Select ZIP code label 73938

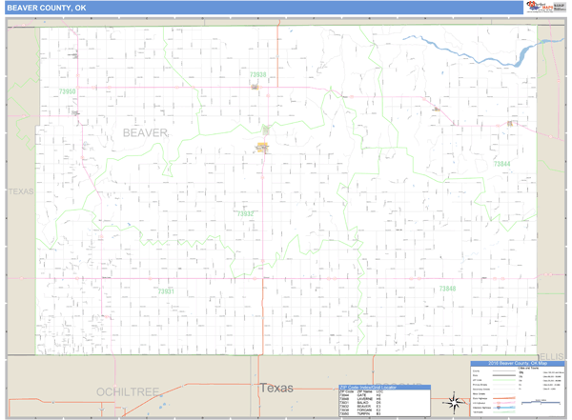(257, 74)
